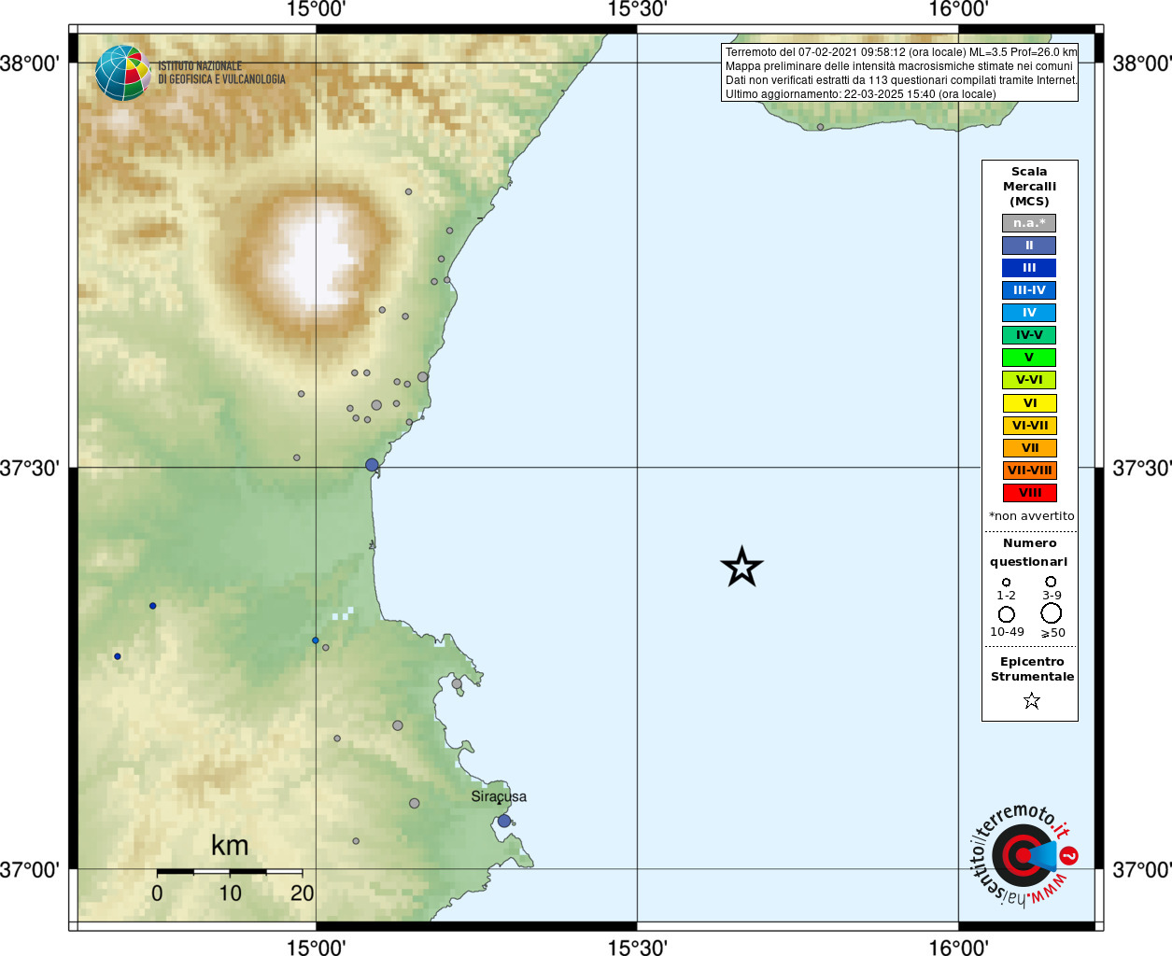Select the III-IV intensity legend swatch
This screenshot has height=956, width=1172.
tap(1029, 290)
